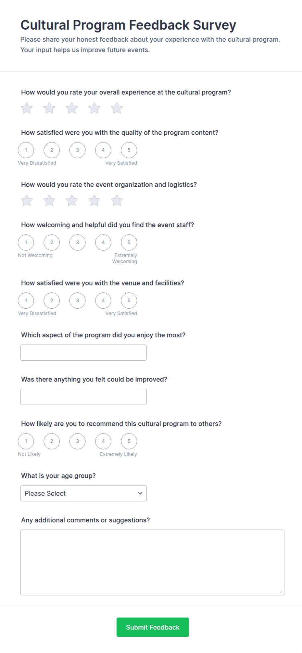Select 5 for program content quality
Viewport: 302px width, 653px height.
(129, 150)
